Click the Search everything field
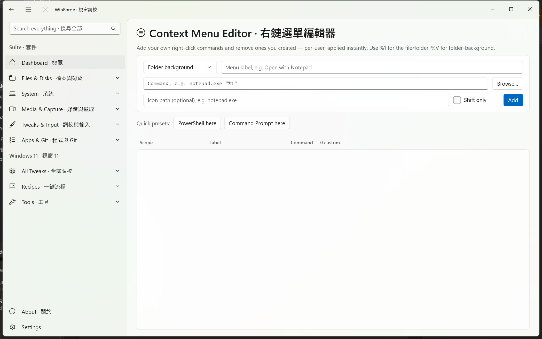This screenshot has width=542, height=339. click(x=65, y=28)
